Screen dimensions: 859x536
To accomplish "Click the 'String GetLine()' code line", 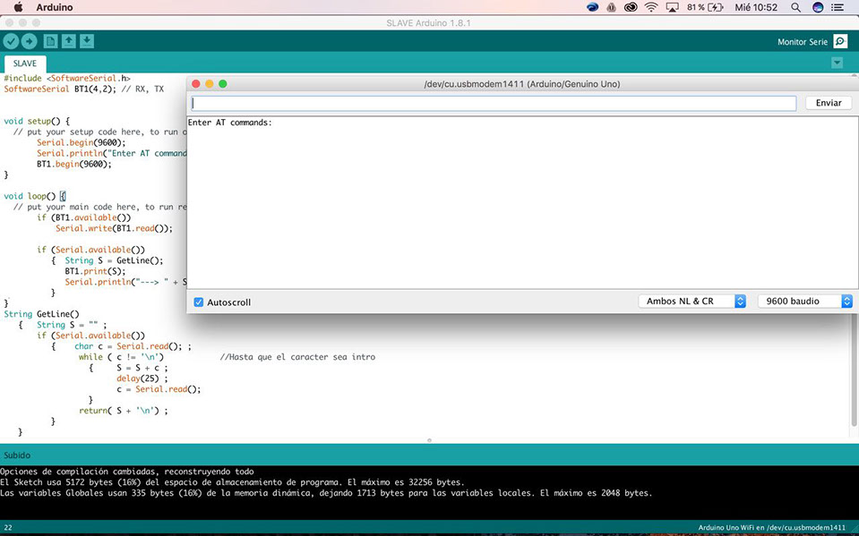I will click(41, 314).
